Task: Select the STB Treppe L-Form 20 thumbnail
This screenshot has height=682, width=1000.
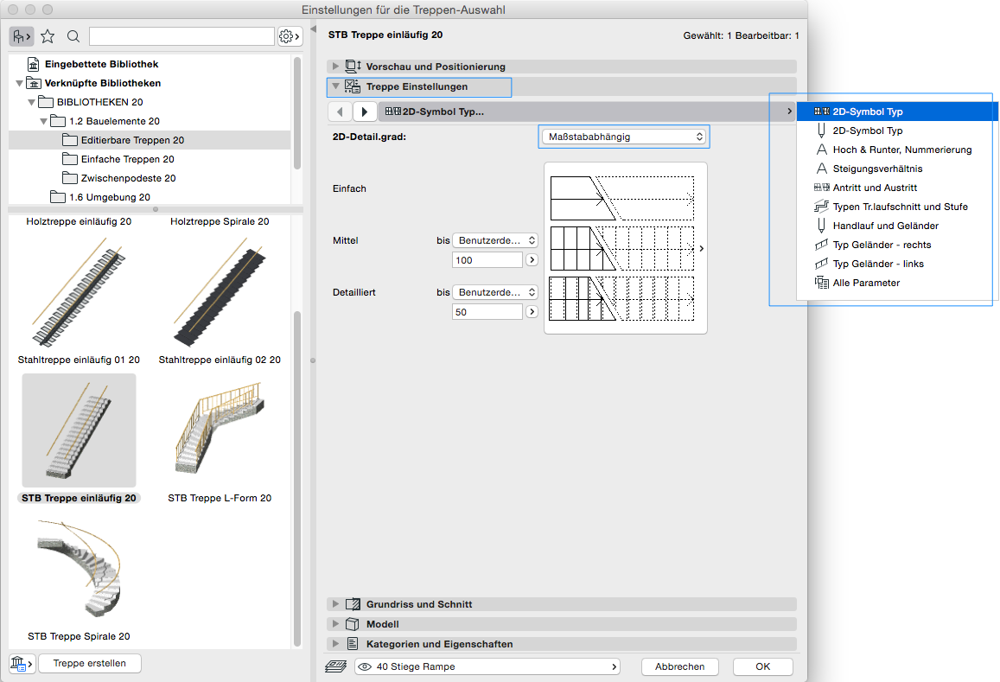Action: (x=220, y=430)
